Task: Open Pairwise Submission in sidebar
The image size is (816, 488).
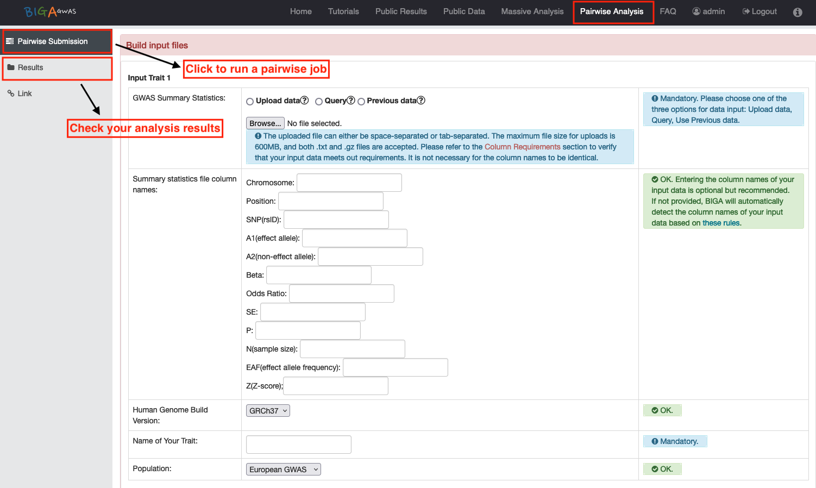Action: [x=52, y=41]
